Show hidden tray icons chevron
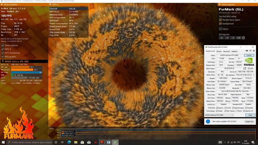Image resolution: width=258 pixels, height=145 pixels. coord(225,142)
